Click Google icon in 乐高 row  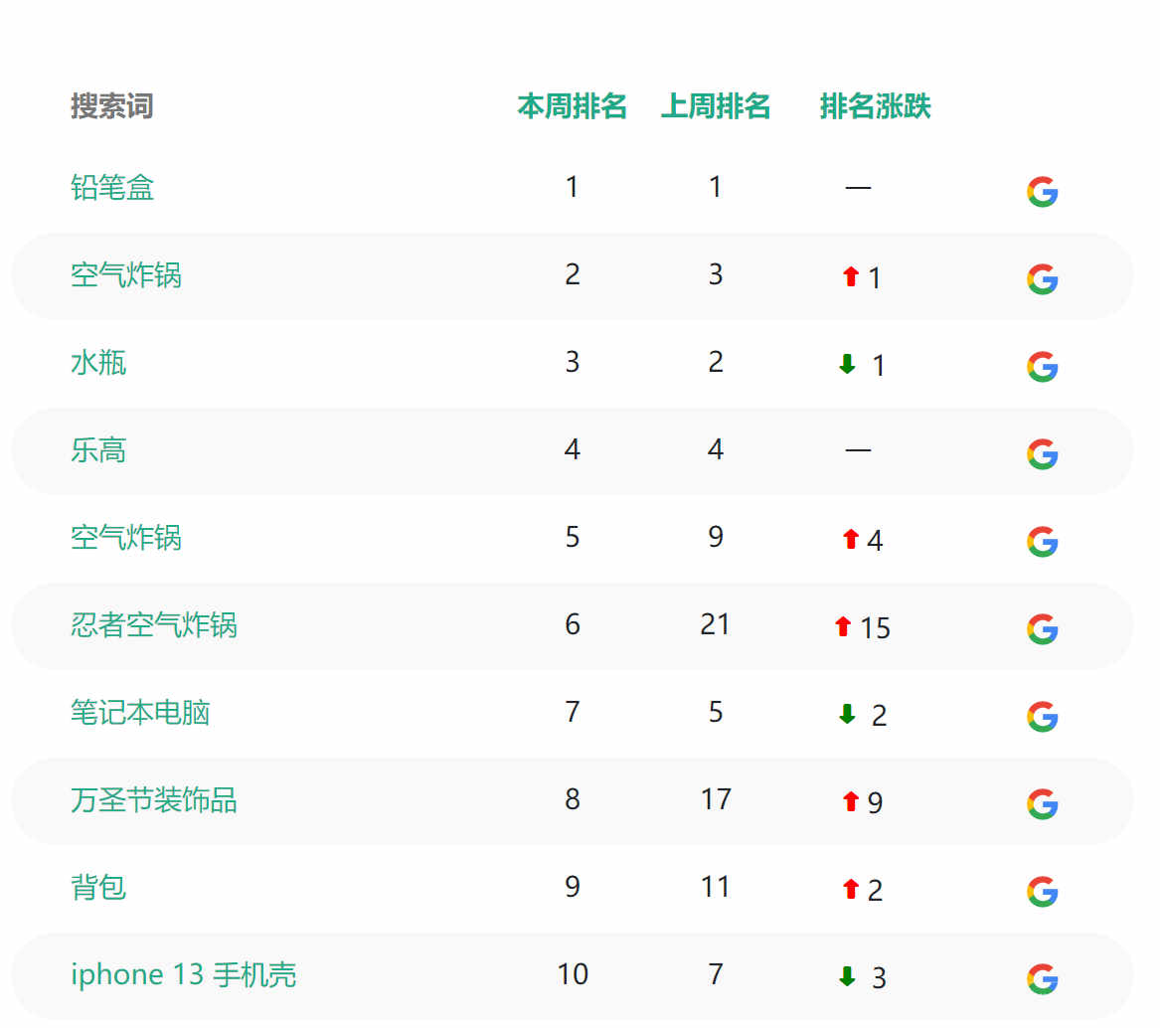point(1042,454)
